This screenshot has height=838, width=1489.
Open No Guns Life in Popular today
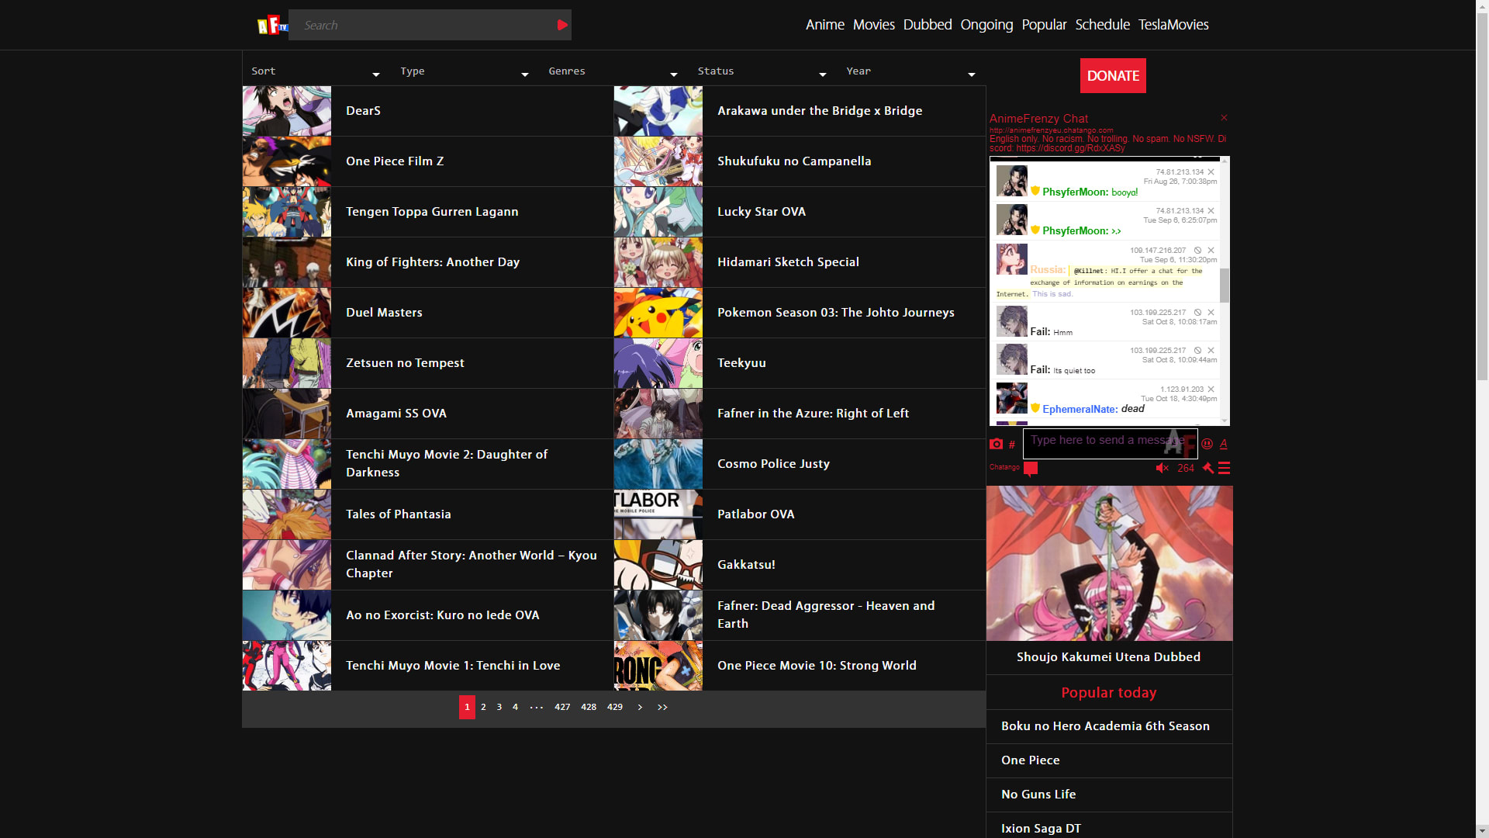[1038, 795]
